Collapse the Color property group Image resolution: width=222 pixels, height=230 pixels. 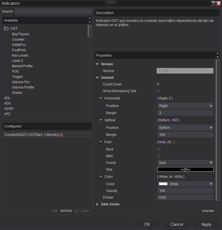point(101,176)
